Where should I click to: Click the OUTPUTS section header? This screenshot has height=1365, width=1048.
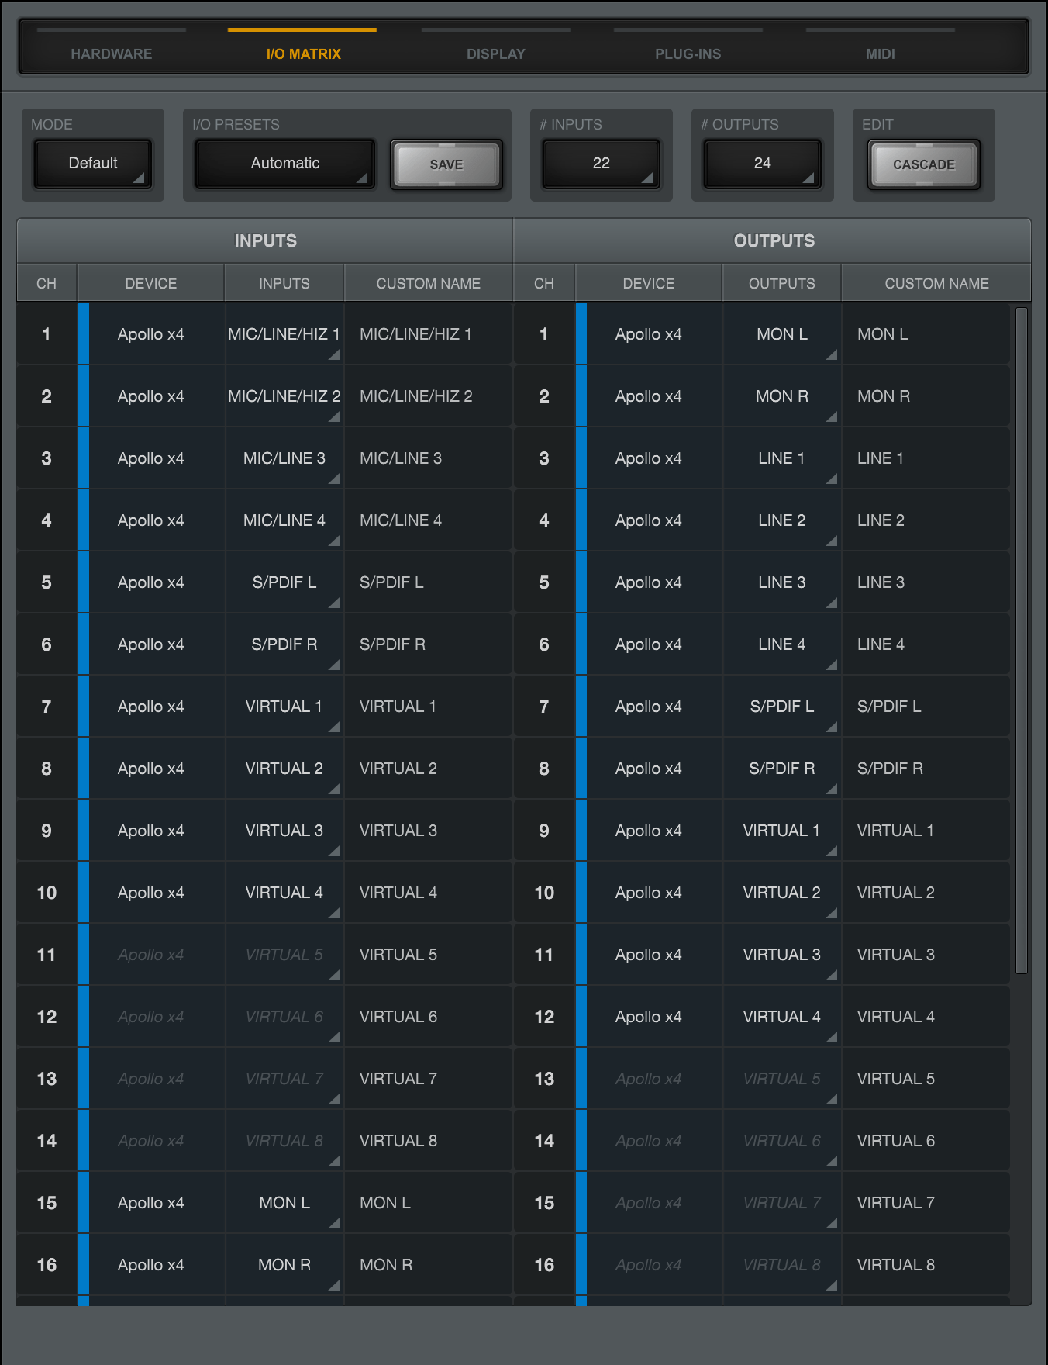(x=774, y=240)
